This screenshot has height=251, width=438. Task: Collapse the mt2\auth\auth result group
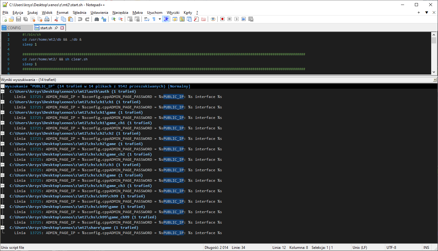[2, 91]
